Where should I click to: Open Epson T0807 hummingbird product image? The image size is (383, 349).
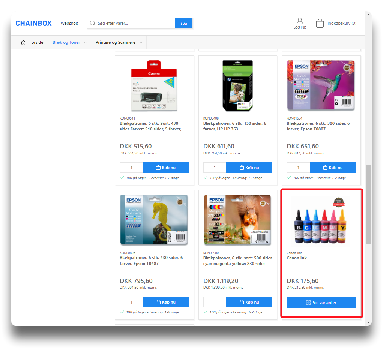click(x=321, y=86)
